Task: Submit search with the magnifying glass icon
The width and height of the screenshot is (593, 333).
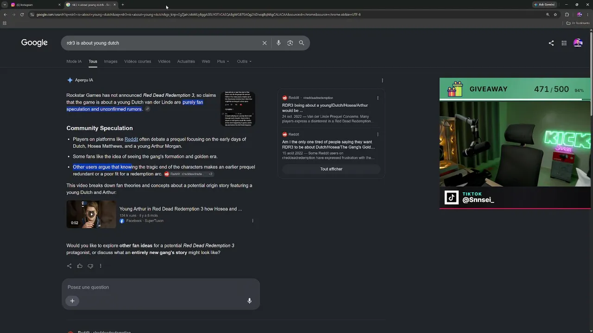Action: [302, 43]
